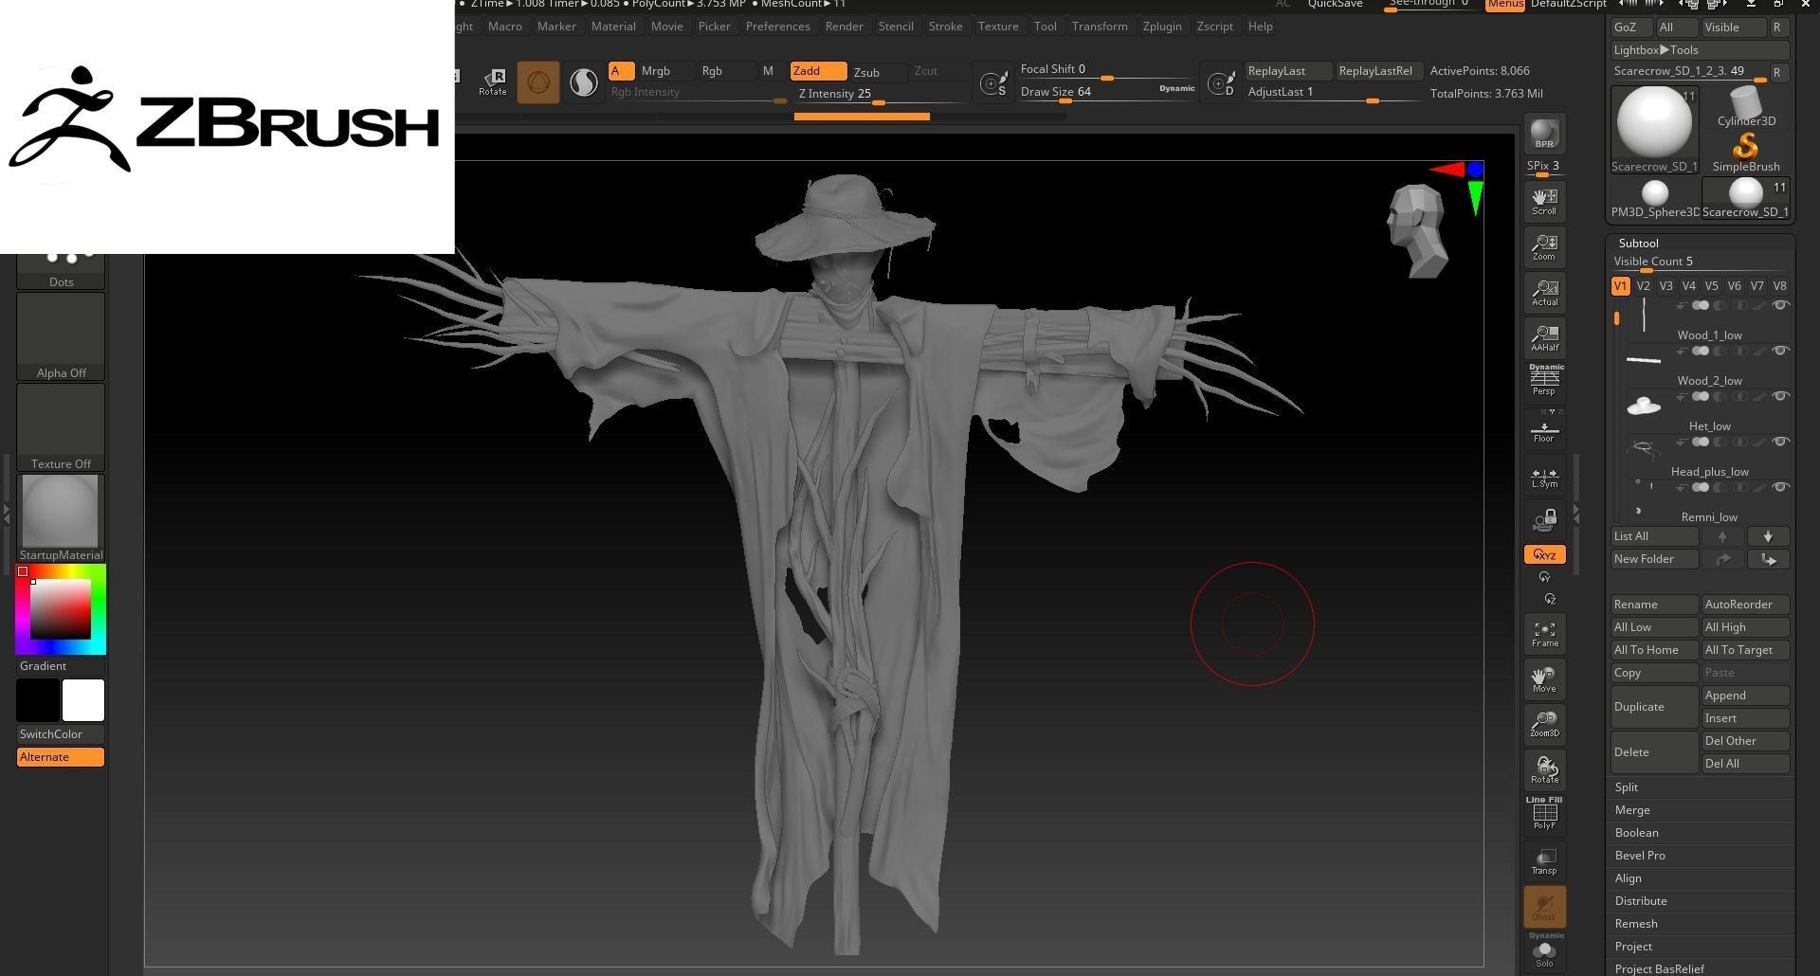1820x976 pixels.
Task: Select the Cylinder3D tool icon
Action: click(1745, 107)
